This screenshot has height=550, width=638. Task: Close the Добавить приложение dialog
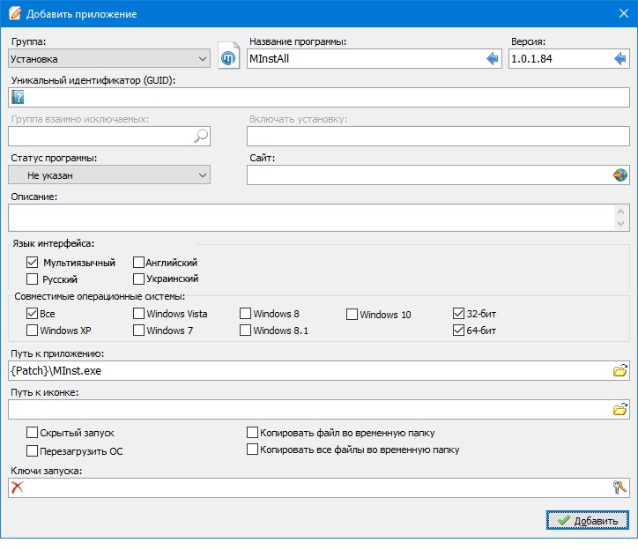click(x=622, y=14)
